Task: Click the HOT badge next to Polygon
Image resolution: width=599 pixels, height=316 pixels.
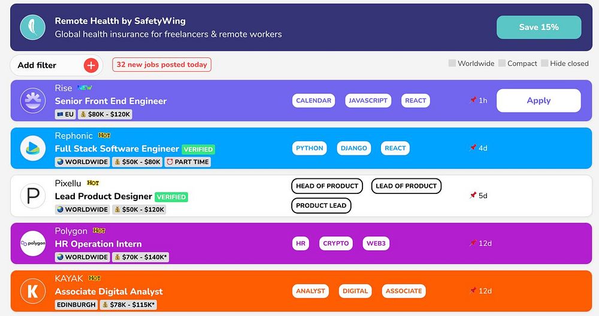Action: (99, 231)
